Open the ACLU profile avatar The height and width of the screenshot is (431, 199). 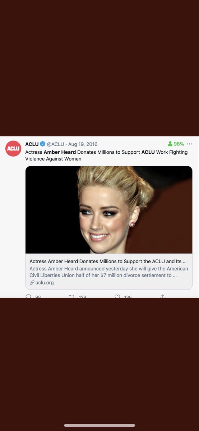[x=13, y=149]
